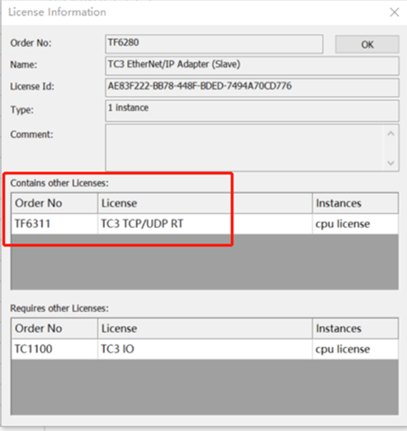Image resolution: width=407 pixels, height=431 pixels.
Task: Click the Comment scrollbar up arrow
Action: 390,134
